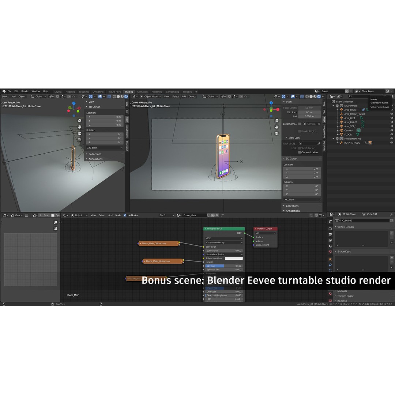Uncheck the Environment collection checkbox
This screenshot has width=395, height=395.
[338, 106]
